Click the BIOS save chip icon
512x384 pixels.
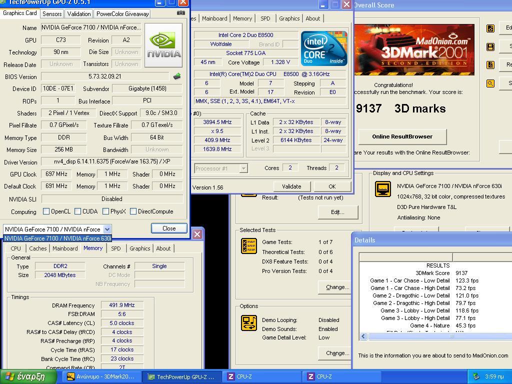pyautogui.click(x=177, y=76)
